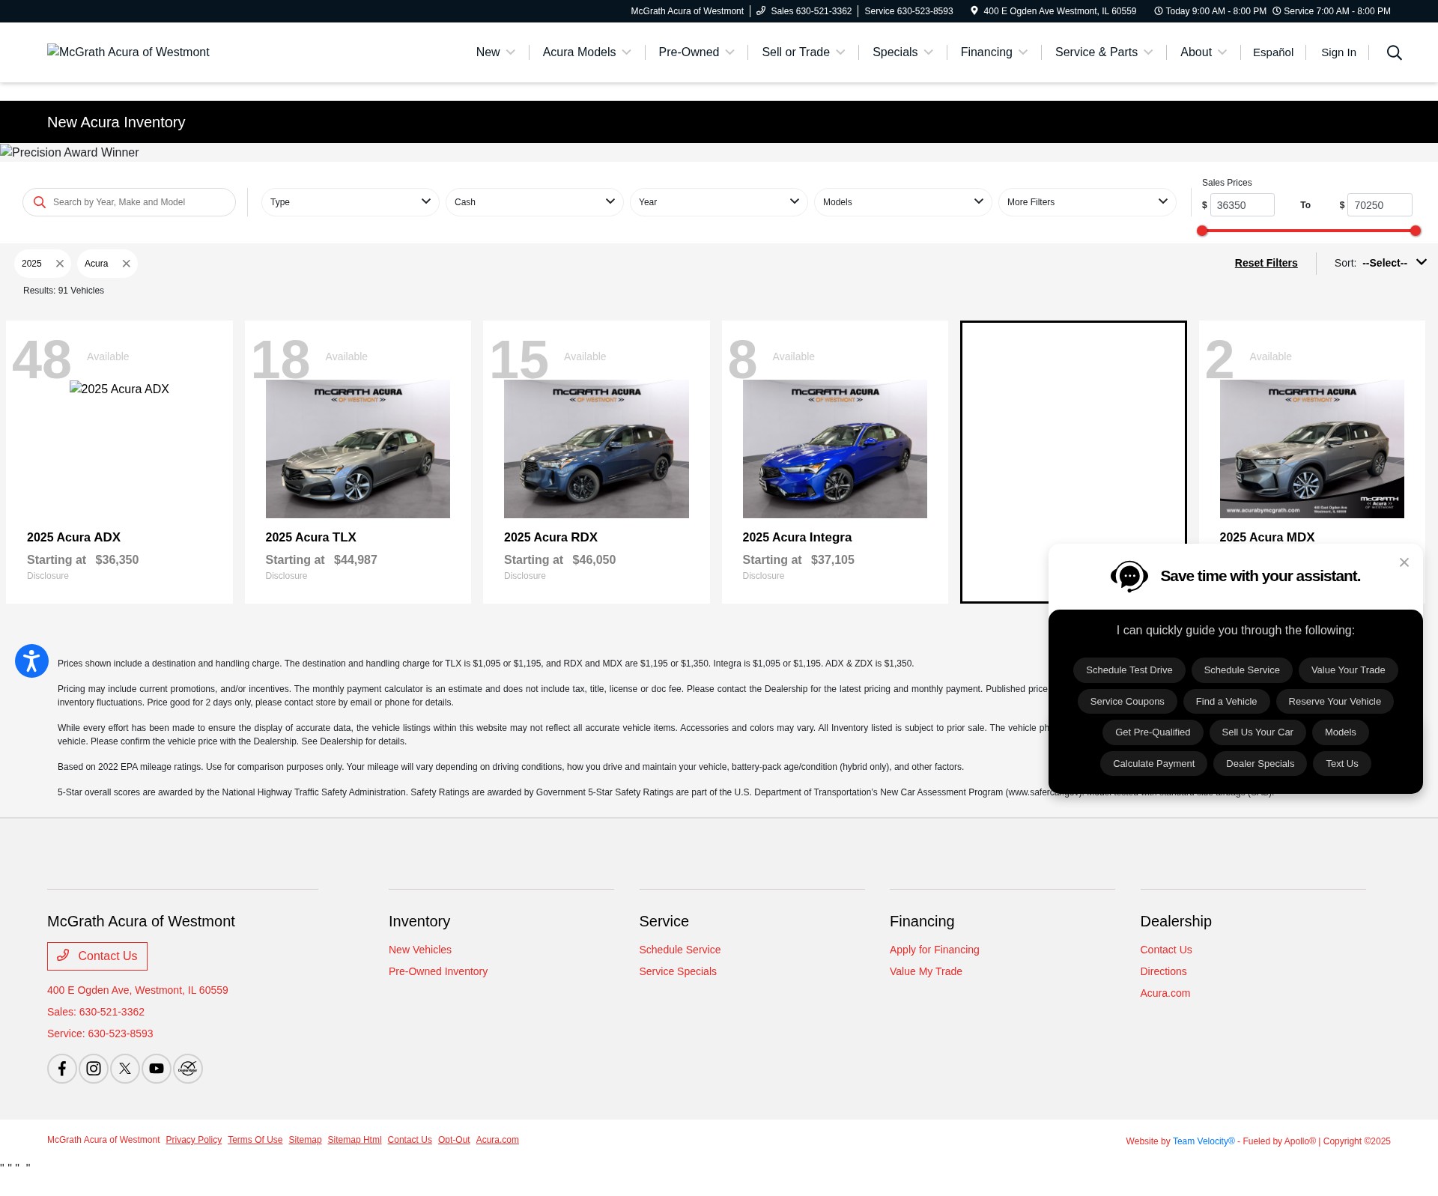Select Get Pre-Qualified assistant option
This screenshot has height=1196, width=1438.
pyautogui.click(x=1152, y=732)
